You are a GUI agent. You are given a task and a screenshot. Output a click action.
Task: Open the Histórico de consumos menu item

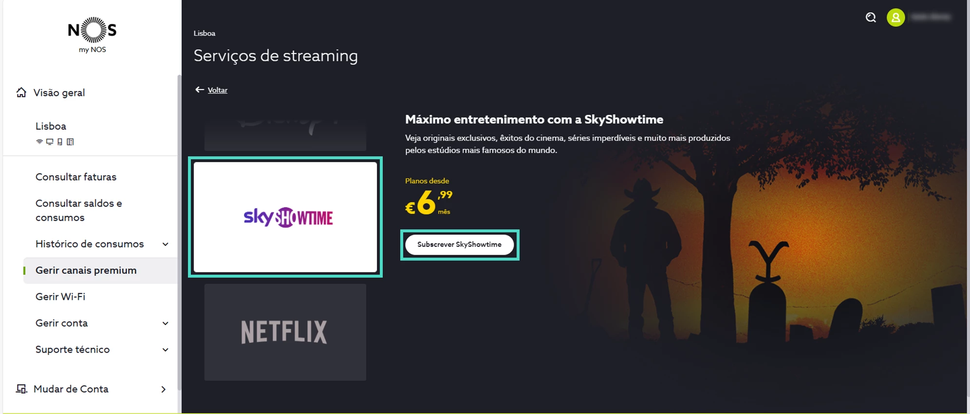coord(90,244)
